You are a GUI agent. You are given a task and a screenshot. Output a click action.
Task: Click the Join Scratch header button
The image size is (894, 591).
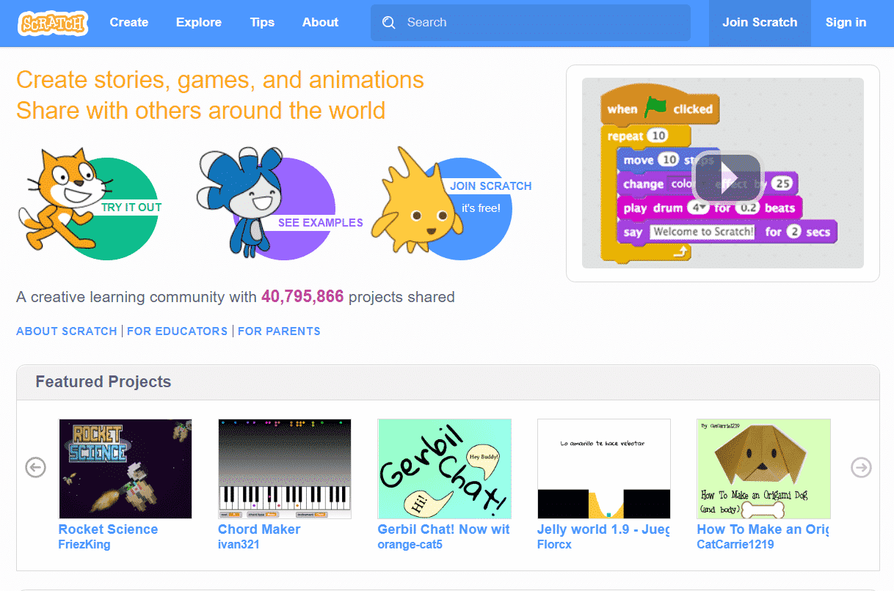760,23
